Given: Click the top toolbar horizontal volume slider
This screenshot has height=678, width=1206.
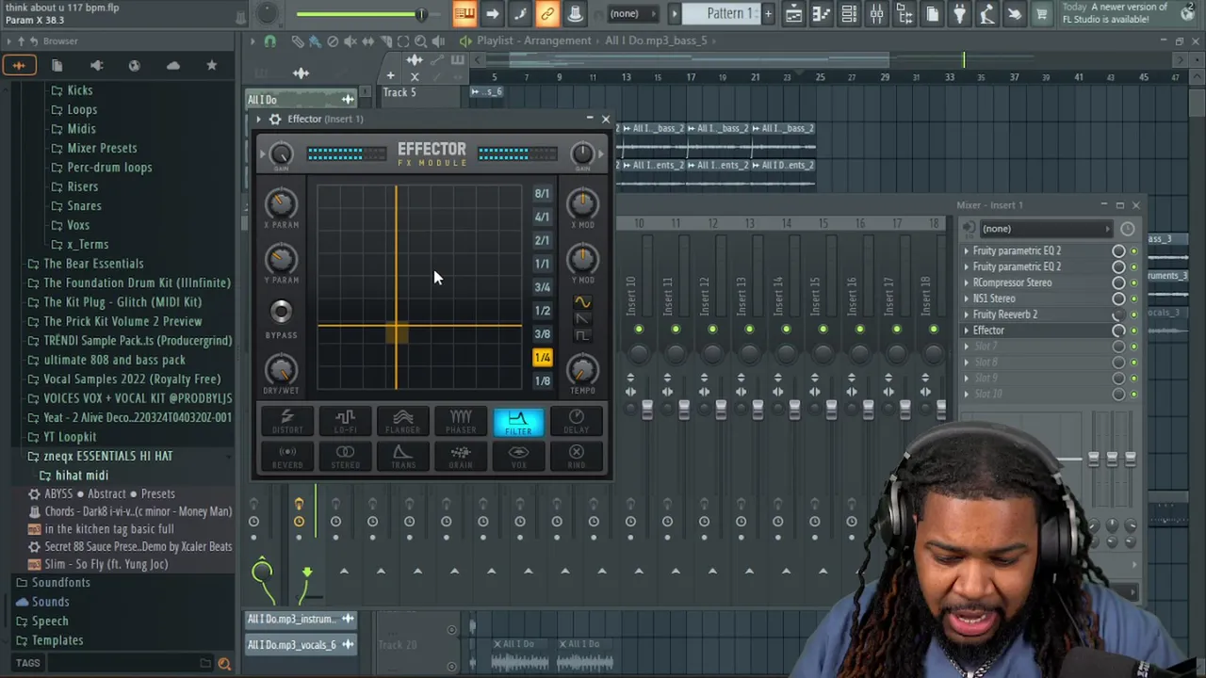Looking at the screenshot, I should tap(360, 14).
